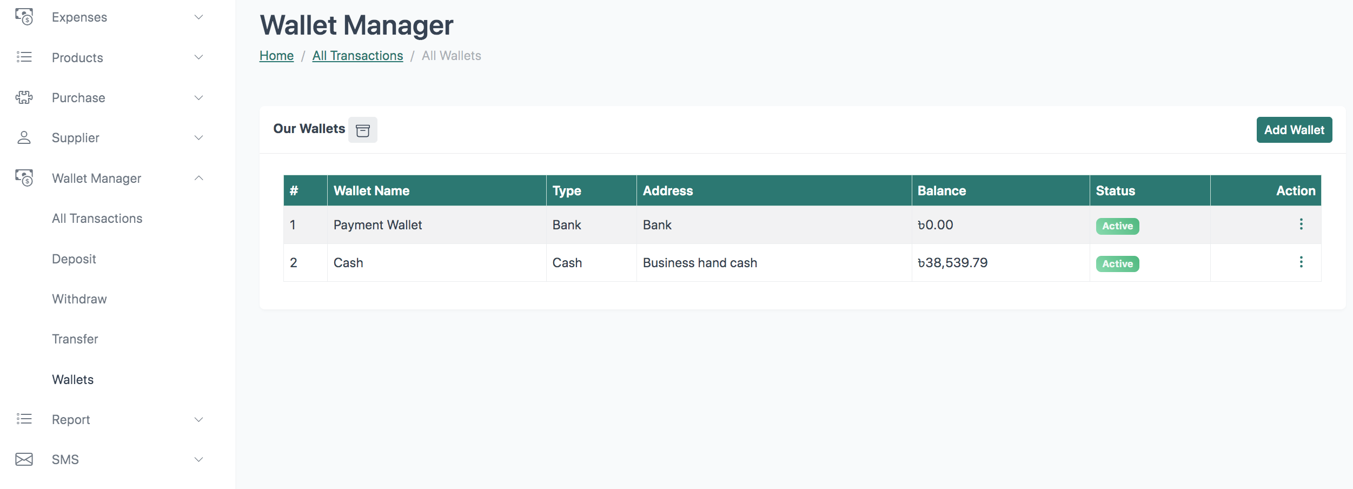Click the archive box icon beside Our Wallets
The image size is (1353, 489).
tap(362, 130)
